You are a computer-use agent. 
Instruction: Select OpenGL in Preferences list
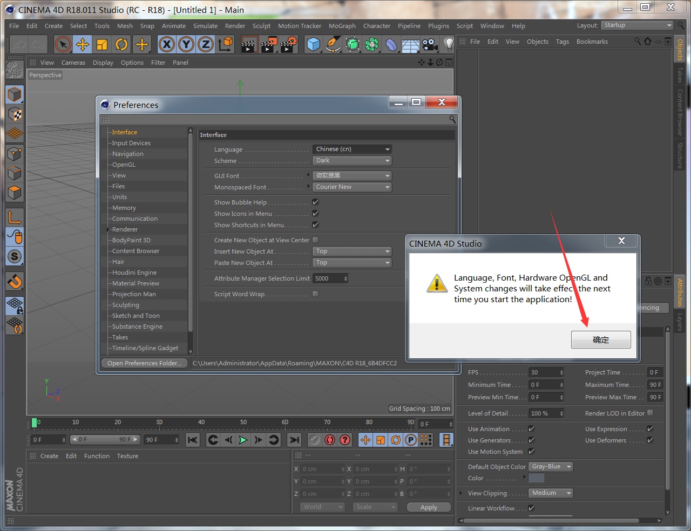(124, 165)
